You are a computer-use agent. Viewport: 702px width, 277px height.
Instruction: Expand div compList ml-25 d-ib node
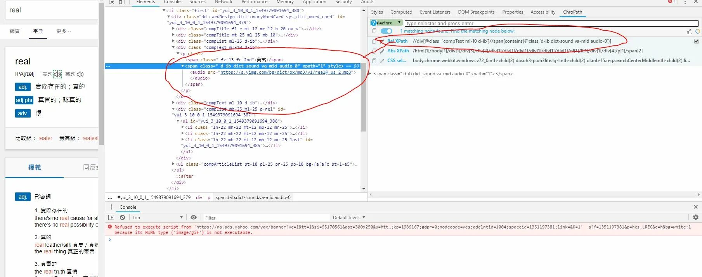[x=173, y=41]
